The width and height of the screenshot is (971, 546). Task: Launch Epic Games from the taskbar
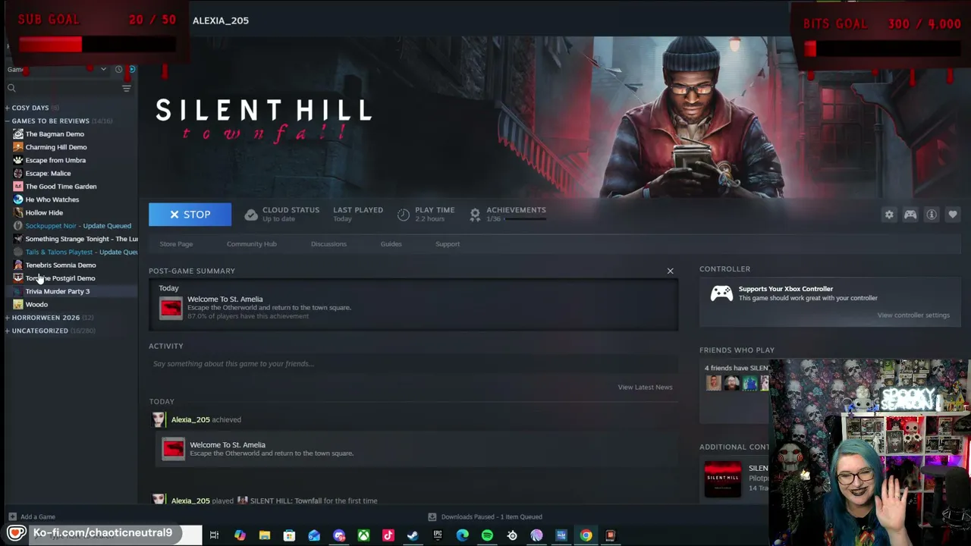coord(438,535)
